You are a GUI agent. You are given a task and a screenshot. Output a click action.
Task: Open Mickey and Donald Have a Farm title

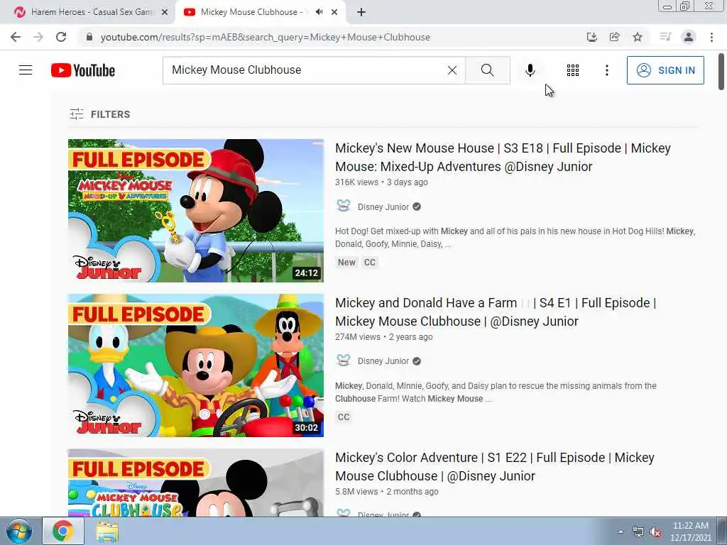[496, 312]
